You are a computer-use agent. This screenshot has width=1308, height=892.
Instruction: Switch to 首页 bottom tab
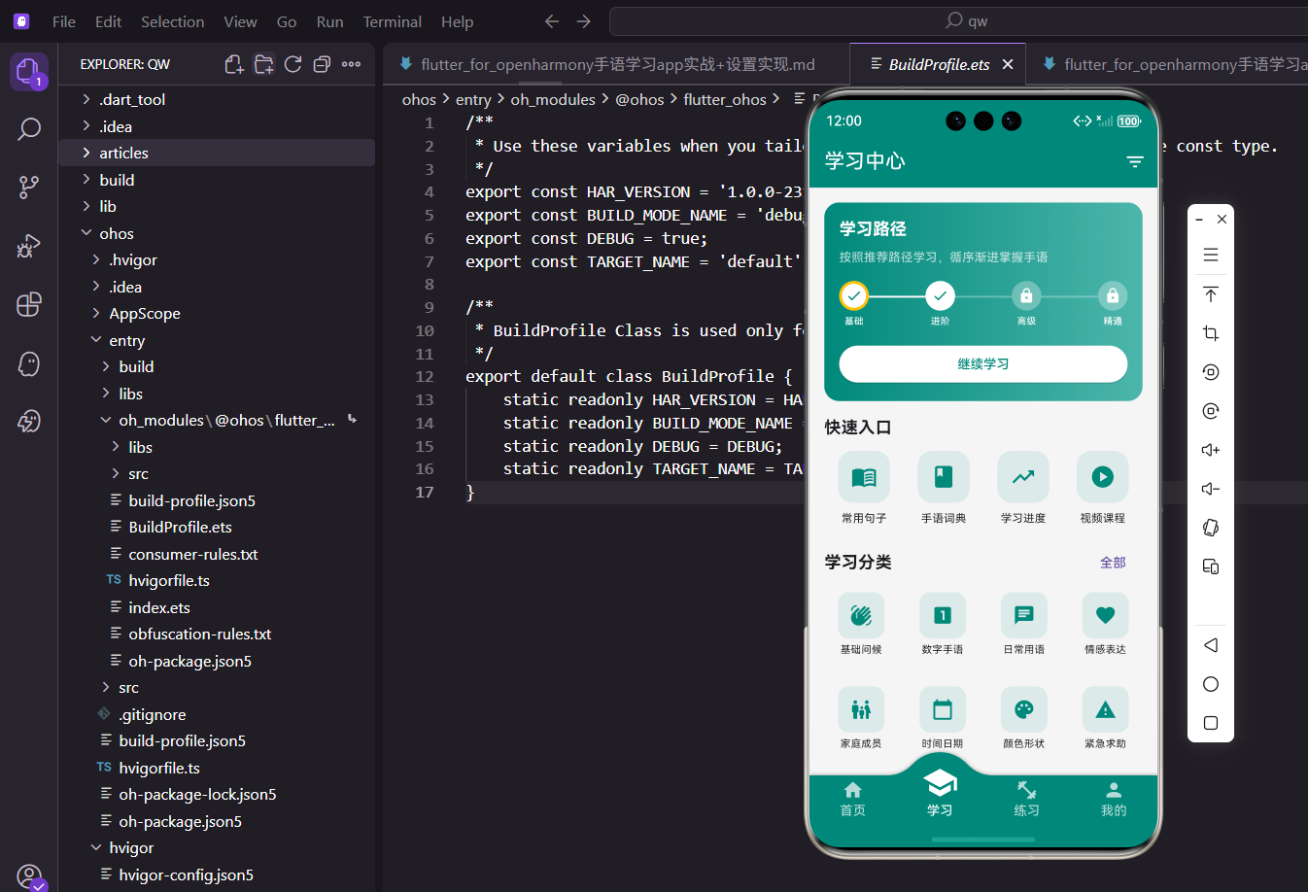[852, 800]
